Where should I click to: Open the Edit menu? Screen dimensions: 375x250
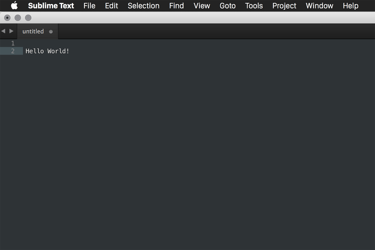click(112, 6)
